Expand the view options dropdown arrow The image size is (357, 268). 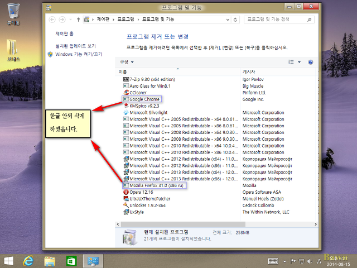(x=299, y=62)
